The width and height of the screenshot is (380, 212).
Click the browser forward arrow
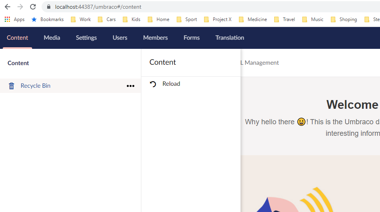20,7
